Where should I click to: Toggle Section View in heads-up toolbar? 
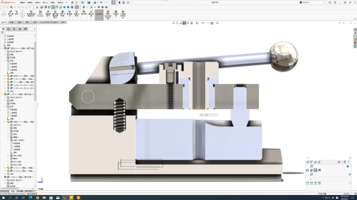point(184,23)
